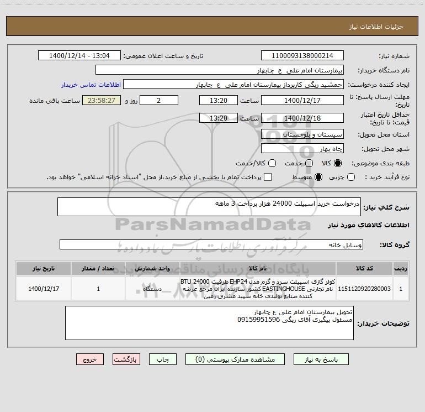Select the کالا/خدمت radio button

pos(272,163)
